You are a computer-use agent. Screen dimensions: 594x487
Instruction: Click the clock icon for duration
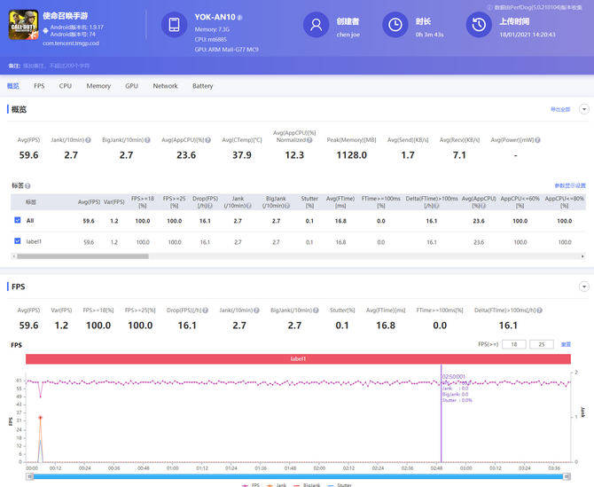(x=395, y=25)
